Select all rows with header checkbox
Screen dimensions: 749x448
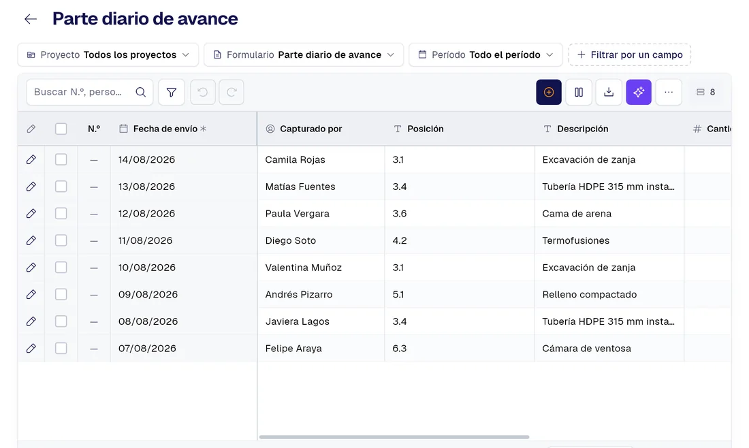click(x=61, y=129)
